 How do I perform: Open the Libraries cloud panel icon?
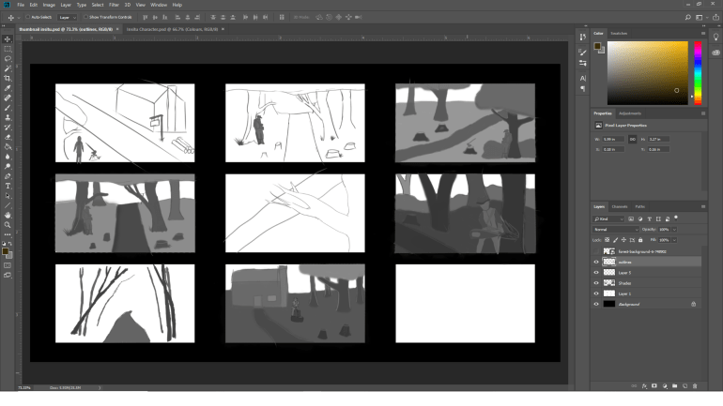716,53
